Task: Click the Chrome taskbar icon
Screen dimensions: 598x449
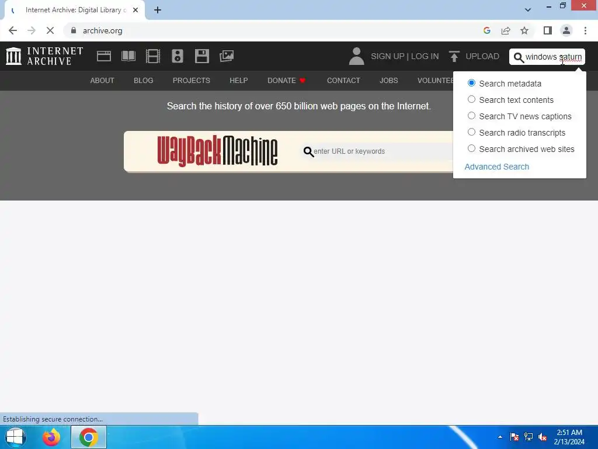Action: [89, 437]
